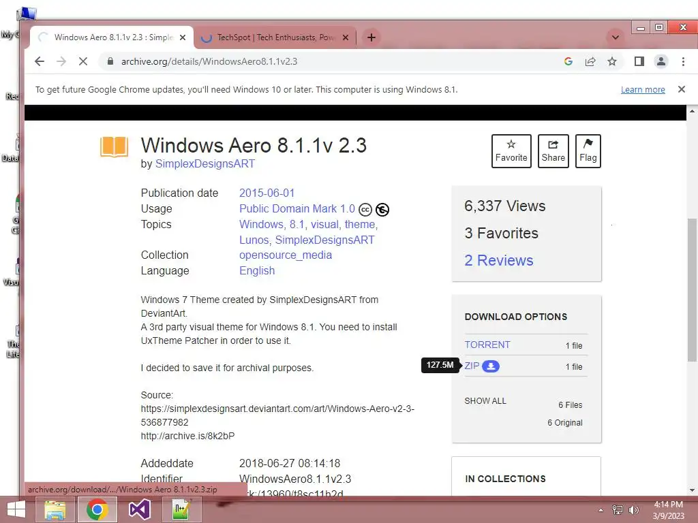Image resolution: width=698 pixels, height=523 pixels.
Task: Click the page vertical scrollbar thumb
Action: click(x=692, y=289)
